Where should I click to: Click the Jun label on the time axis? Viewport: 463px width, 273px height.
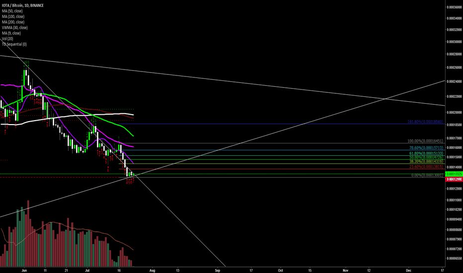pyautogui.click(x=24, y=271)
